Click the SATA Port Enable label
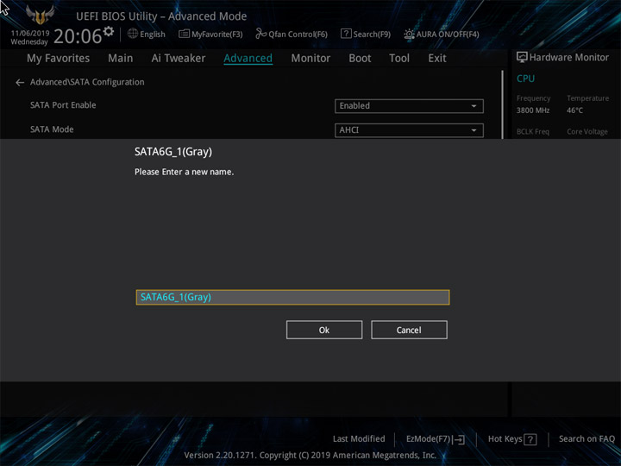 coord(63,105)
